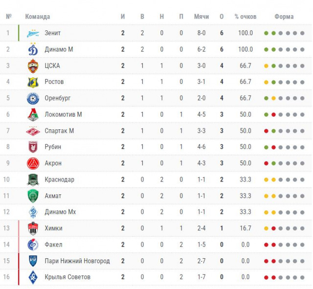Open the Акрон team link
Screen dimensions: 313x289
point(53,163)
